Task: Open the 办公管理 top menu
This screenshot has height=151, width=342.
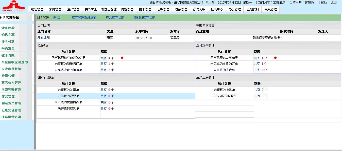Action: [235, 9]
